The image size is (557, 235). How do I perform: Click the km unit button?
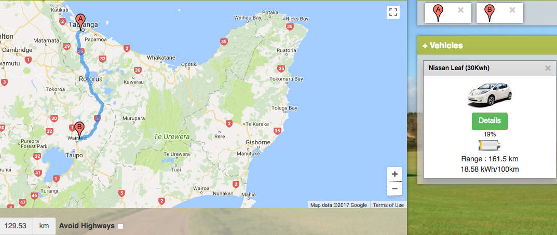click(44, 226)
